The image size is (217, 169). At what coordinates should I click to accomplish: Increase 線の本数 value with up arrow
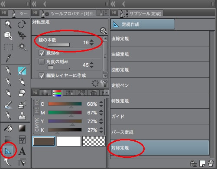91,41
